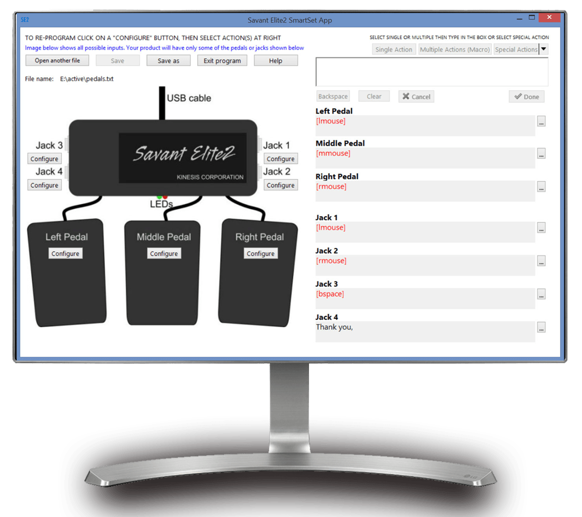
Task: Configure Jack 1
Action: [x=281, y=158]
